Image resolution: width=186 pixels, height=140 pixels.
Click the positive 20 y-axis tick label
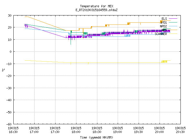point(10,27)
